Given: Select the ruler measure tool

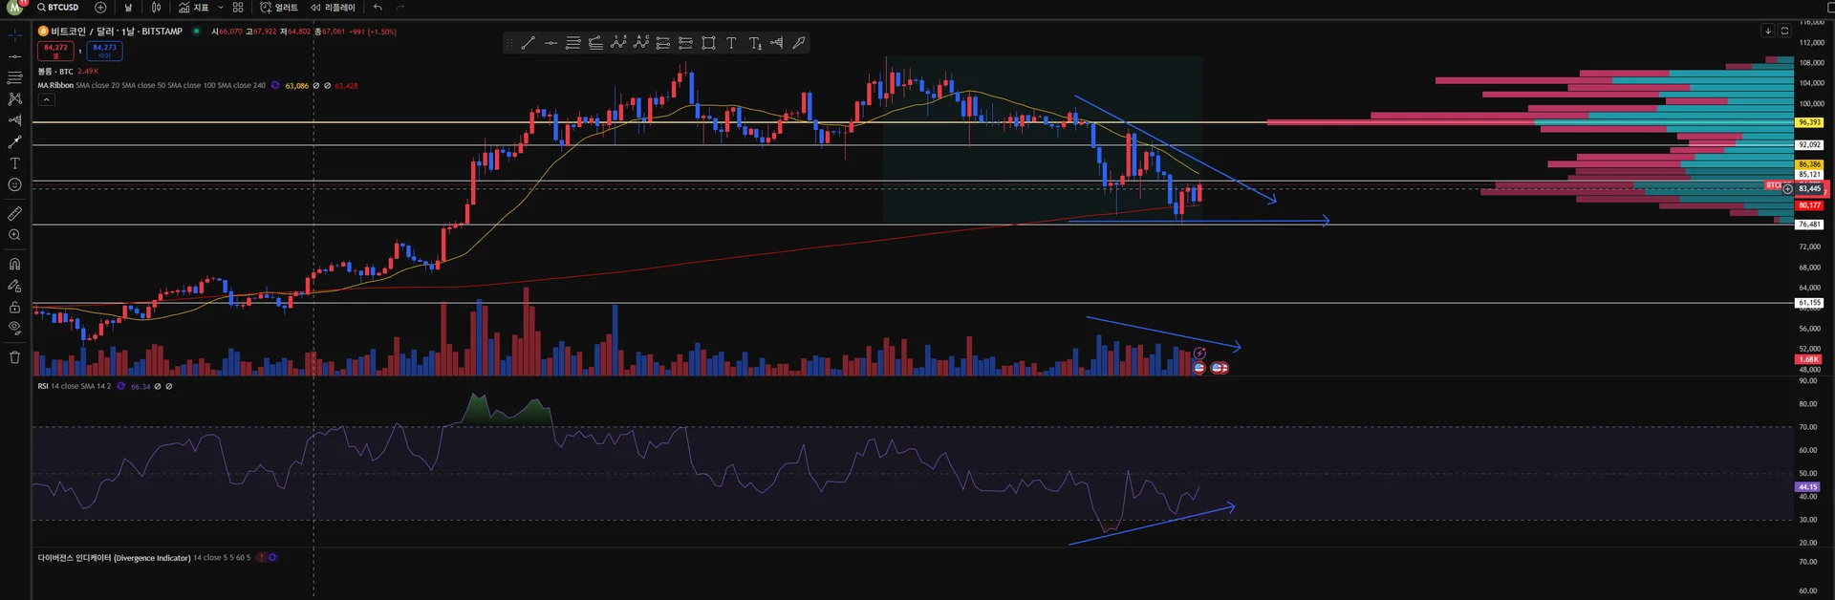Looking at the screenshot, I should click(14, 213).
